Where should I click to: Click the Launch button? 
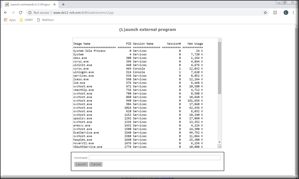81,164
